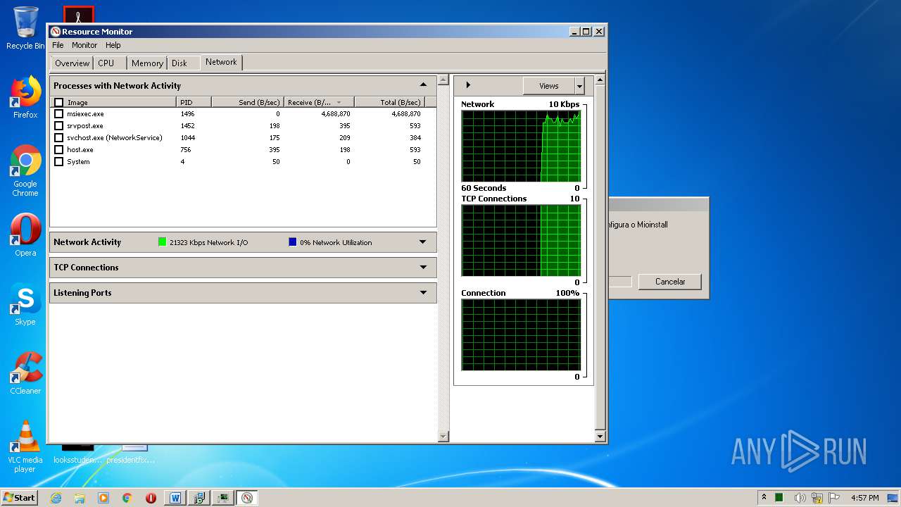Click the graphs pane scrollbar up arrow
Viewport: 901px width, 507px height.
(x=600, y=80)
